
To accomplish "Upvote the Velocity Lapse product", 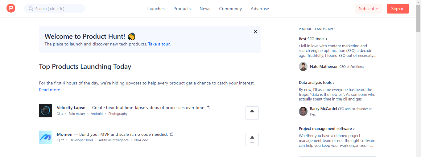I will [252, 113].
